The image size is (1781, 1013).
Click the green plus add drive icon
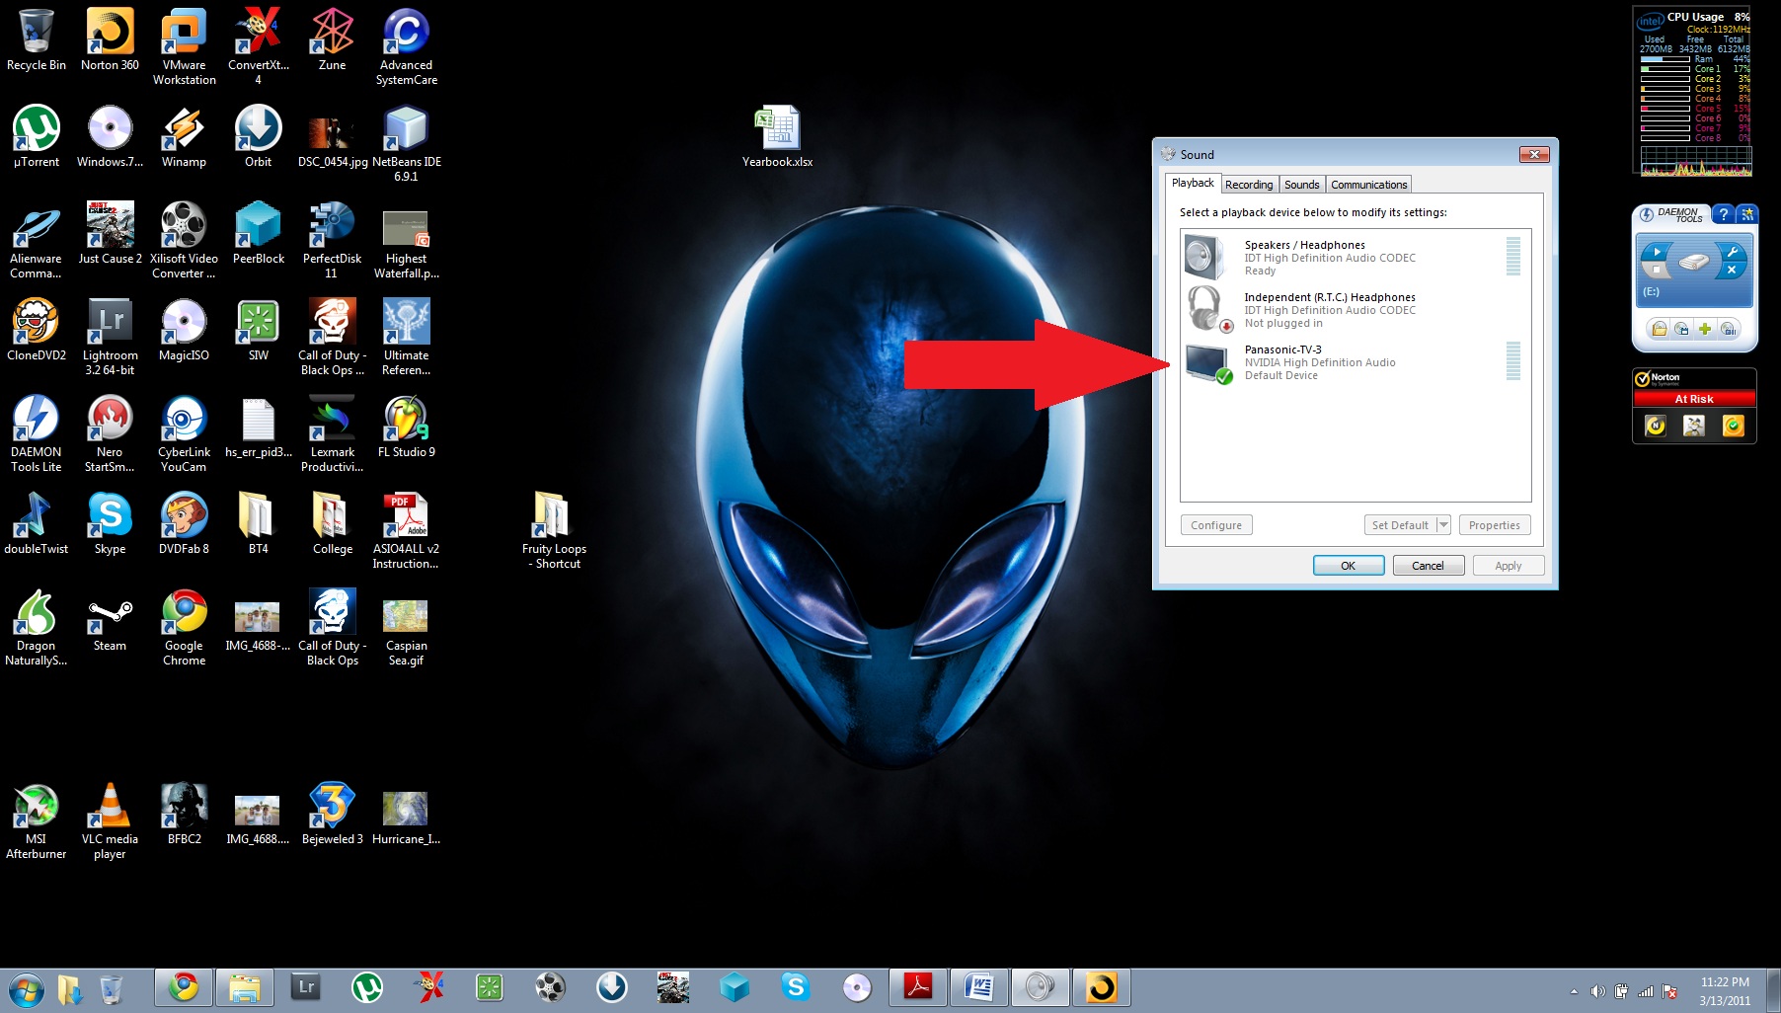click(1705, 330)
